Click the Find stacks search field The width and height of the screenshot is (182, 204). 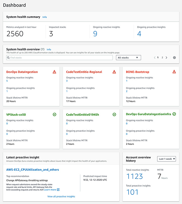[59, 58]
